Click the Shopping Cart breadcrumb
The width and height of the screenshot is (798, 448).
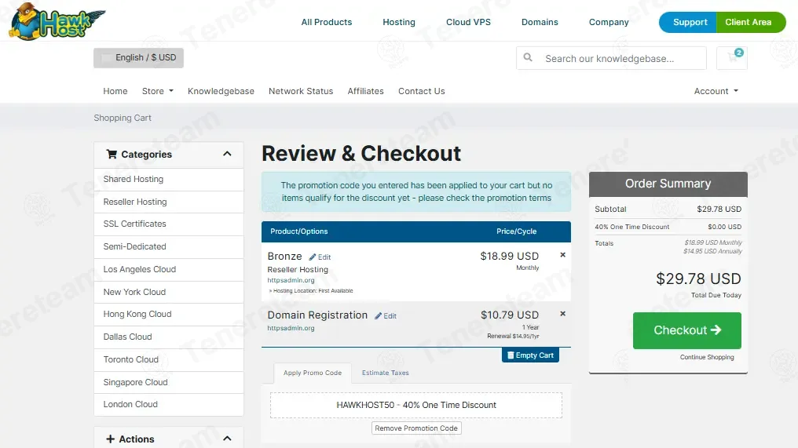pyautogui.click(x=123, y=118)
